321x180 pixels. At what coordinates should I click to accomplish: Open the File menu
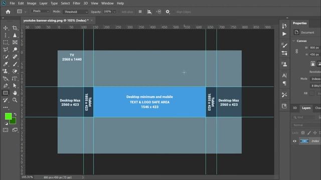[12, 3]
